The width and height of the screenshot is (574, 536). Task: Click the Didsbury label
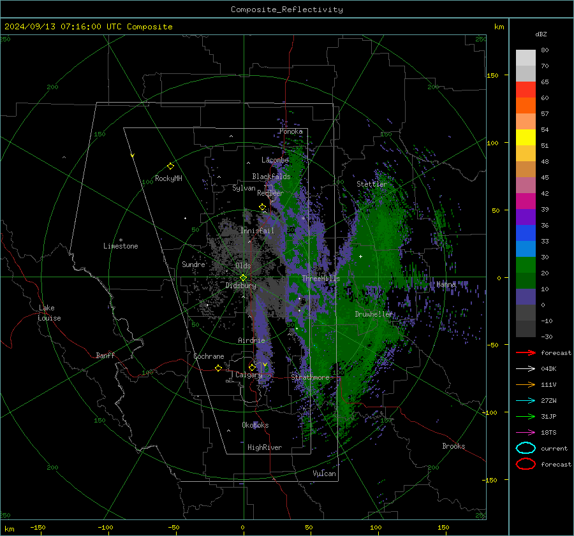click(240, 286)
